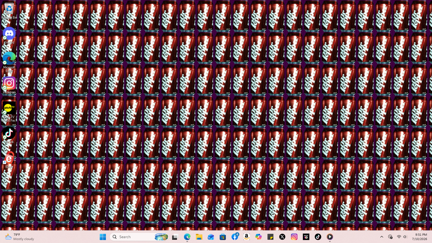Launch Copilot from the taskbar
Viewport: 432px width, 243px height.
258,237
